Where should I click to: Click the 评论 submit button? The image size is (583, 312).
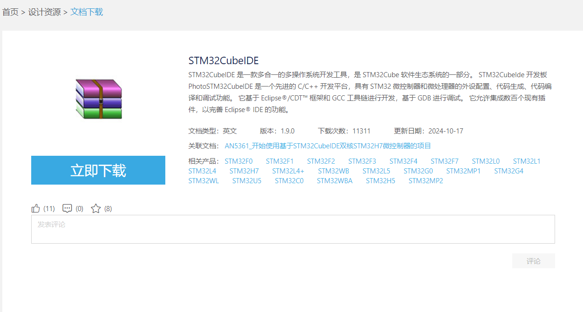[534, 261]
